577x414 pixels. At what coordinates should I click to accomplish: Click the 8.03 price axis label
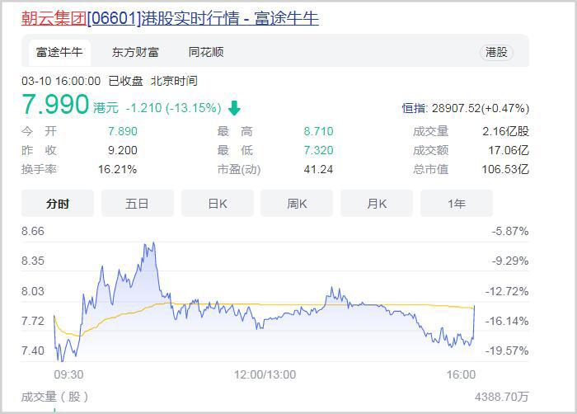click(x=33, y=291)
